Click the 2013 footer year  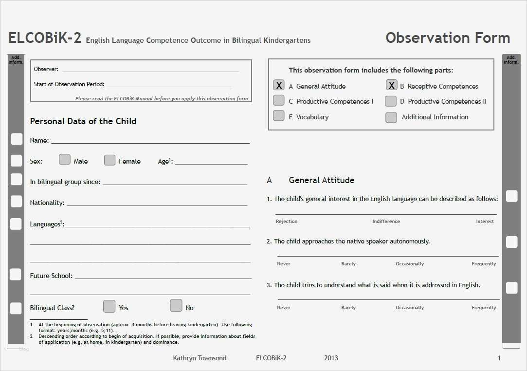[331, 358]
